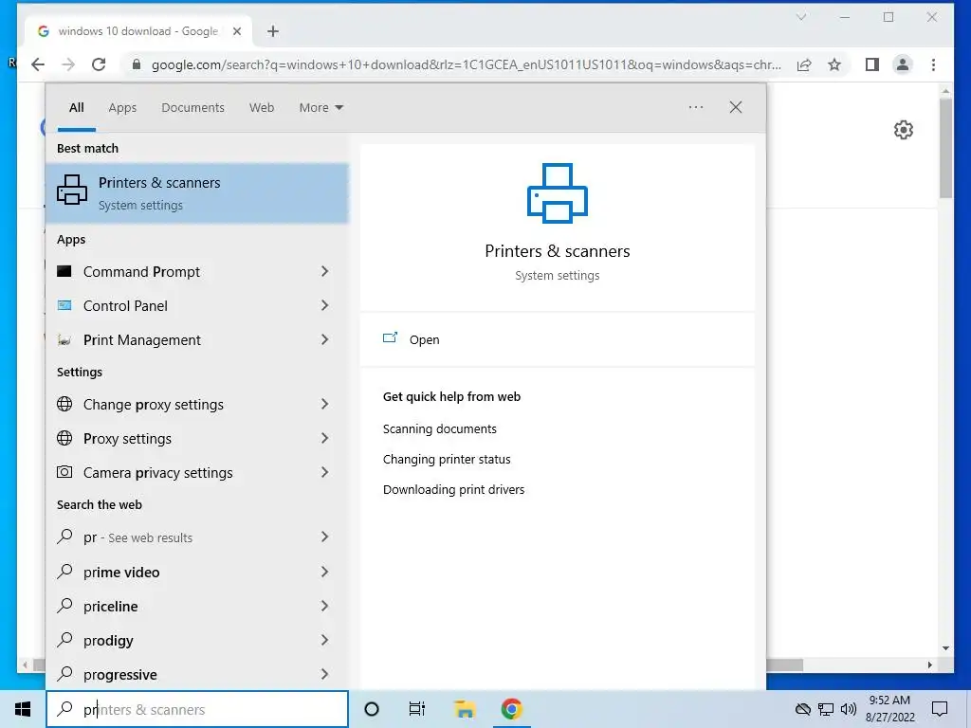Click Open in the preview pane

(x=424, y=340)
